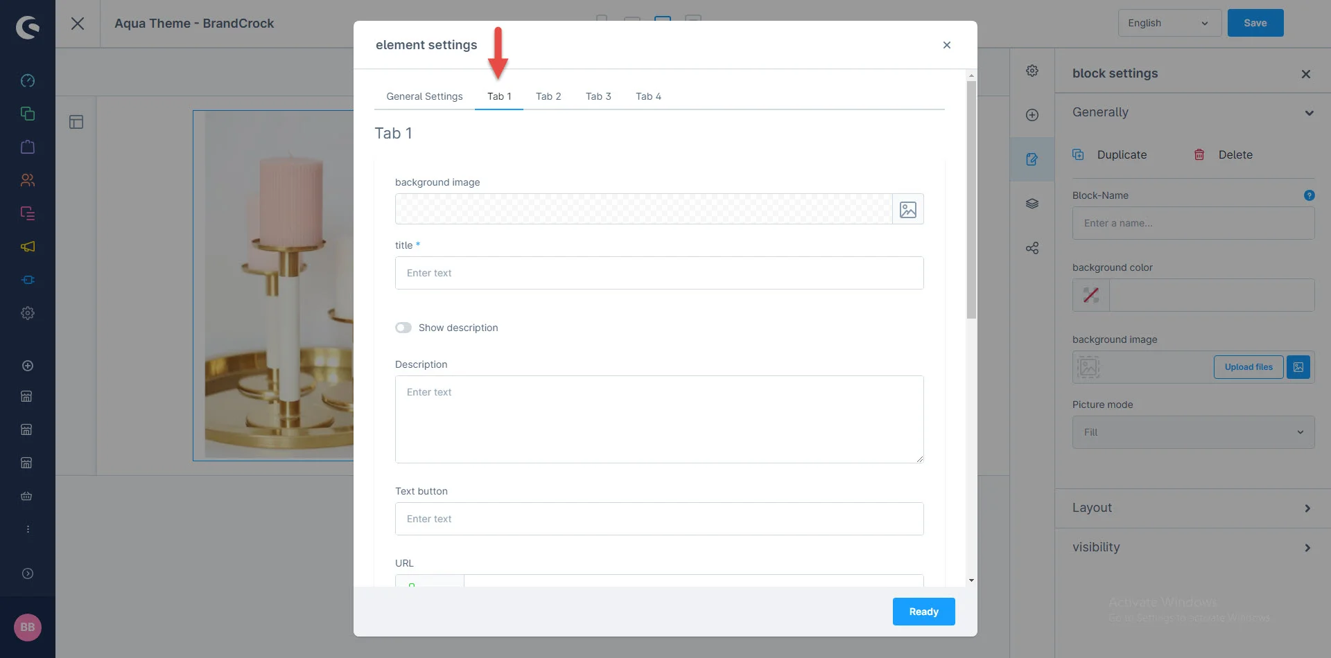Screen dimensions: 1331x658
Task: Open the Picture mode Fill dropdown
Action: [1193, 432]
